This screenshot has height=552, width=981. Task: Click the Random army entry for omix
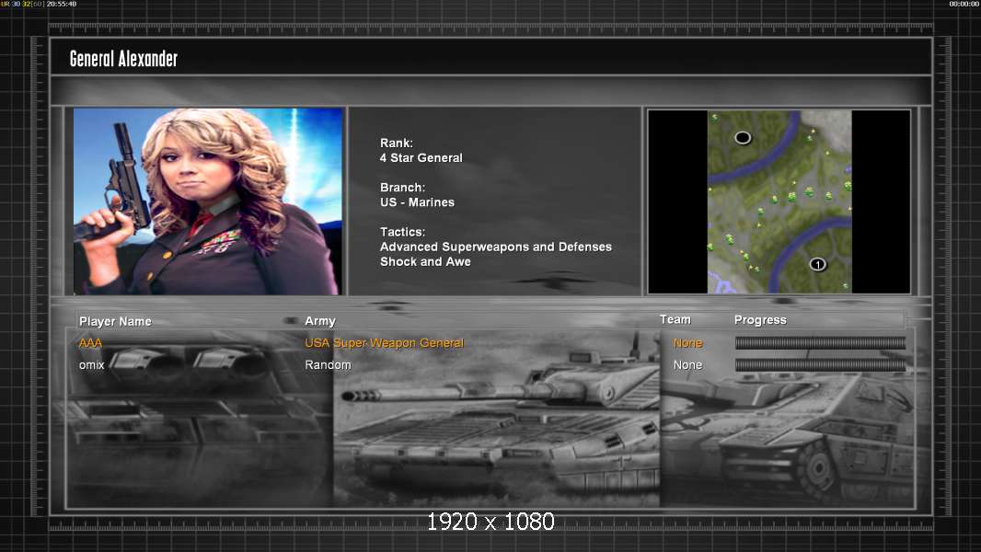click(x=328, y=365)
